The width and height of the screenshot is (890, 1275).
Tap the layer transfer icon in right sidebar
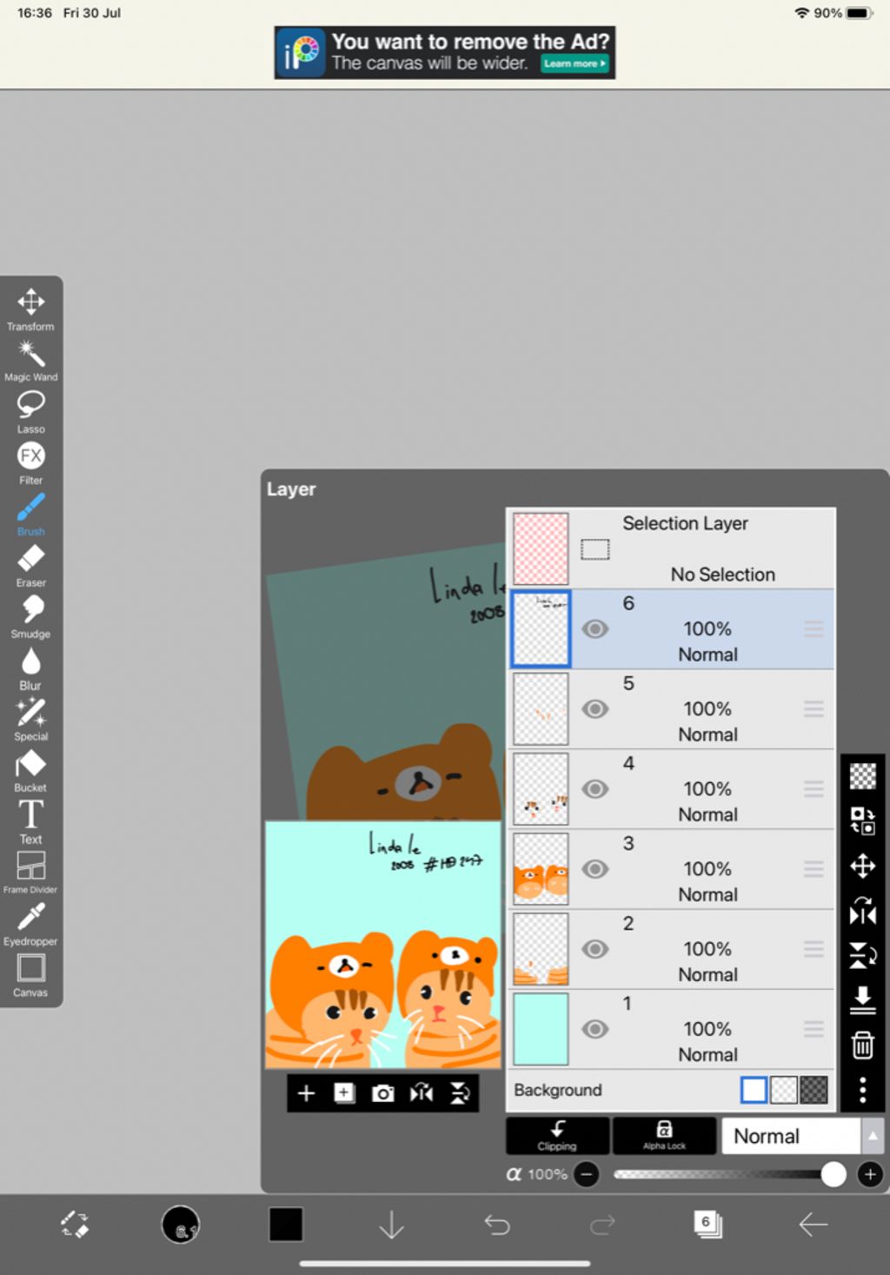click(862, 820)
